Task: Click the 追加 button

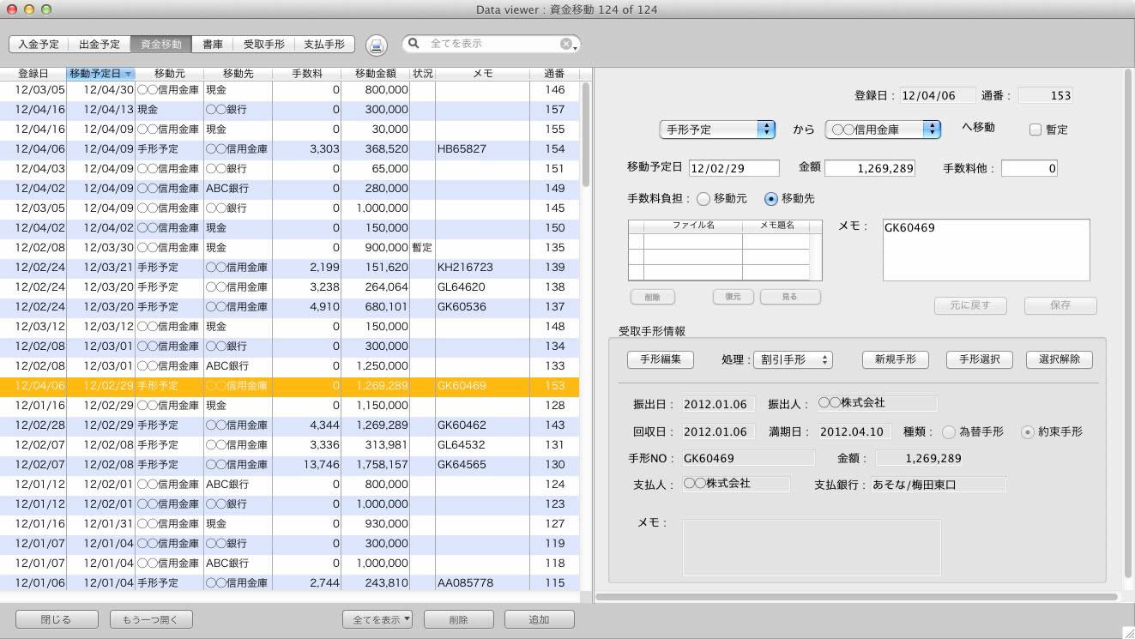Action: click(539, 619)
